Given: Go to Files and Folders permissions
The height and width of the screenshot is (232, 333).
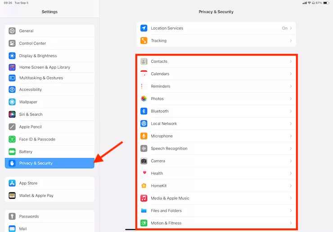Looking at the screenshot, I should point(216,210).
